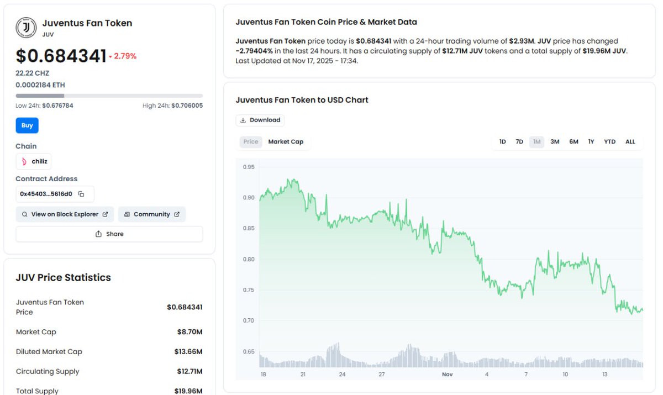Show the ALL time chart range

click(x=630, y=142)
